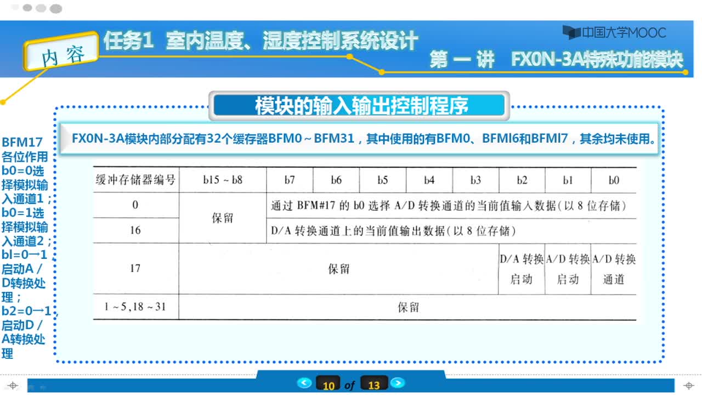The height and width of the screenshot is (395, 702).
Task: Click the header text 任务1 室内温度、湿度控制系统设计
Action: click(x=261, y=42)
